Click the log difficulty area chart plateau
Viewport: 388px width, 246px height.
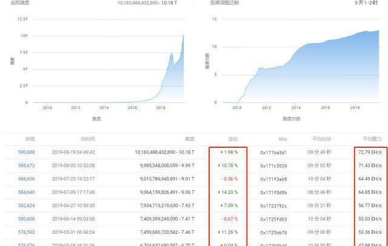tap(315, 44)
